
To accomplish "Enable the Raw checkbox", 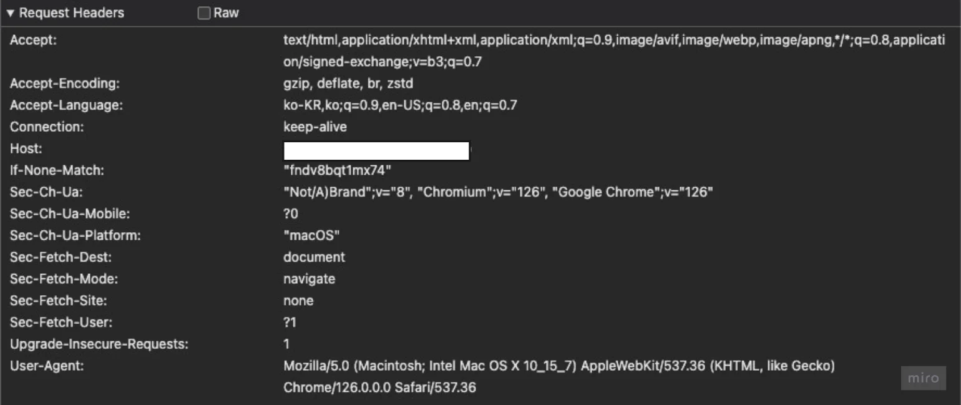I will tap(204, 13).
